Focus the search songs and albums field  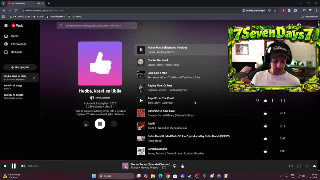[x=96, y=25]
